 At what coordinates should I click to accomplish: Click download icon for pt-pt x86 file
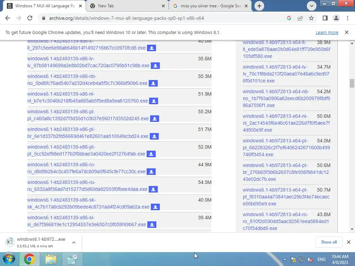pos(151,154)
